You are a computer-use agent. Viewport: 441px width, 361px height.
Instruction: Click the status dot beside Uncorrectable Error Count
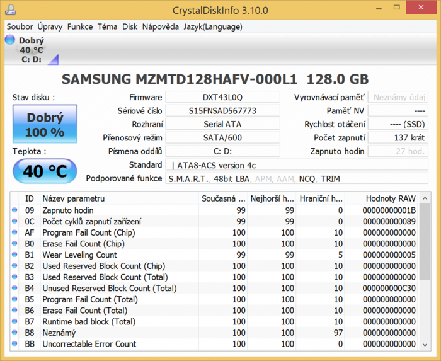15,344
